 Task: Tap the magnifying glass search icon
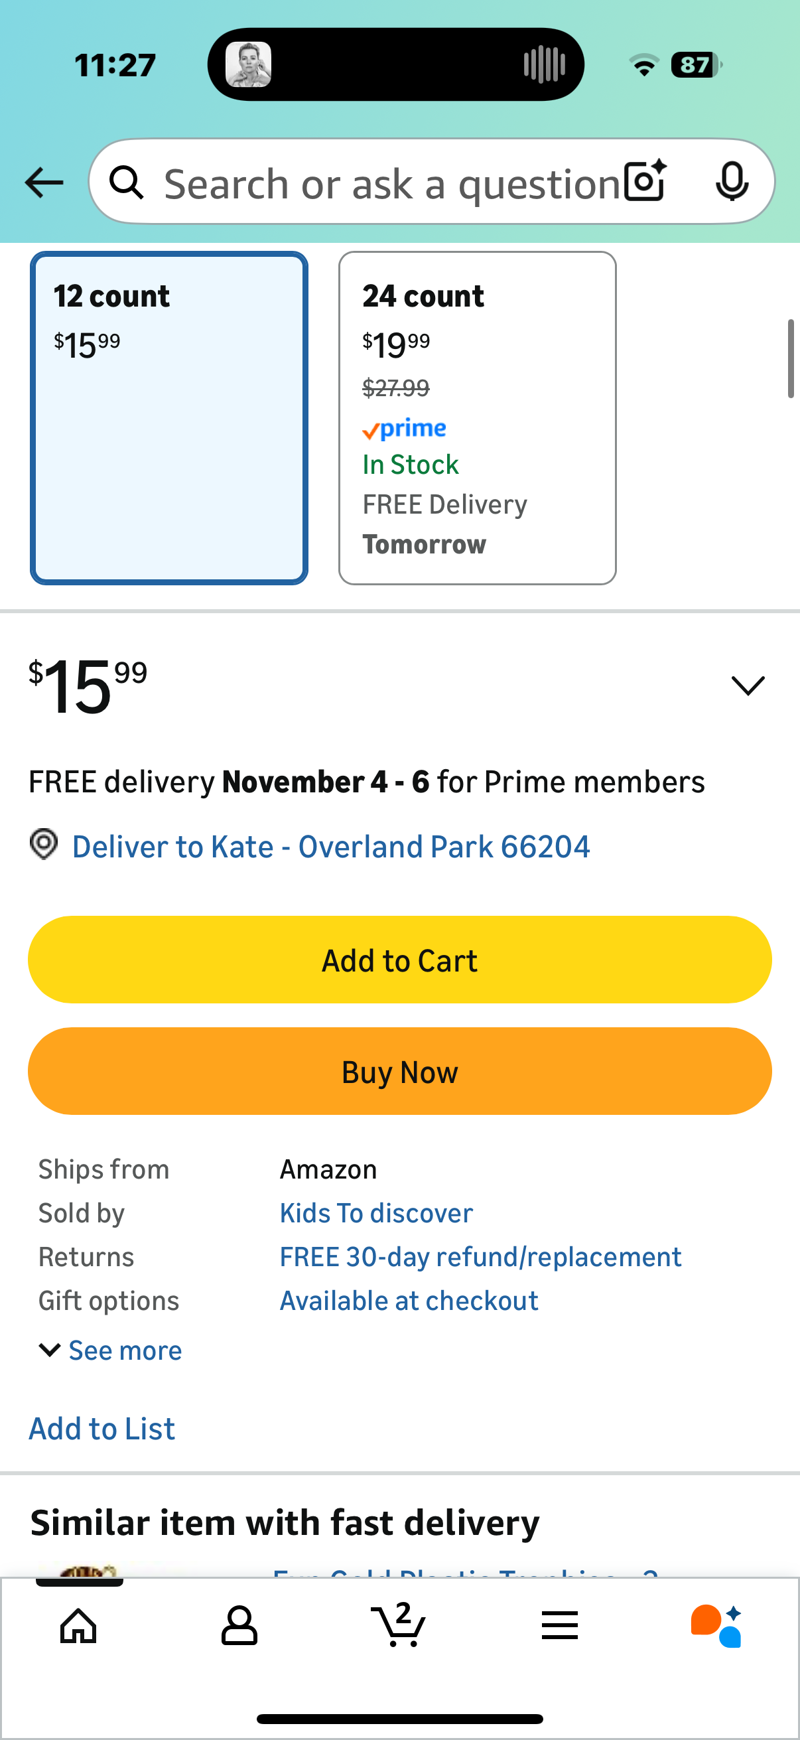point(127,182)
